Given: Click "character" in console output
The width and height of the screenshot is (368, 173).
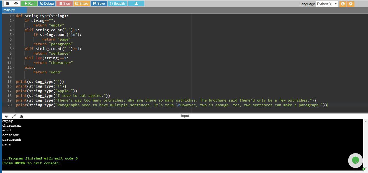Looking at the screenshot, I should pyautogui.click(x=12, y=126).
